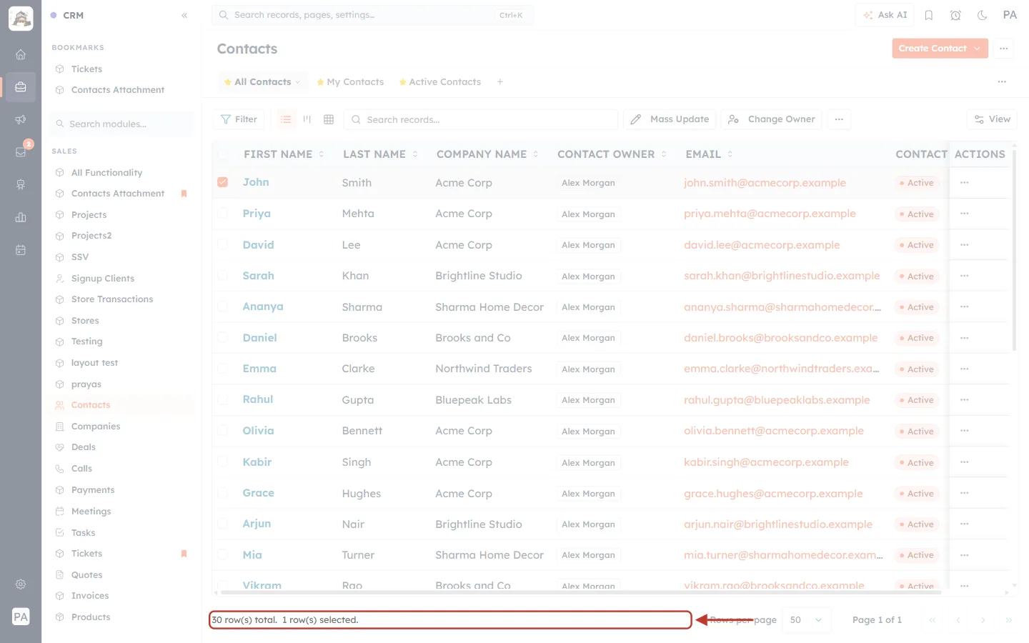1029x643 pixels.
Task: Sort by the Email column arrows
Action: pos(730,154)
